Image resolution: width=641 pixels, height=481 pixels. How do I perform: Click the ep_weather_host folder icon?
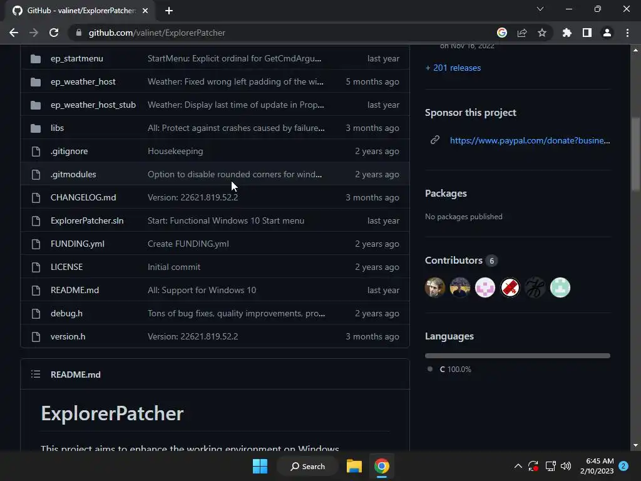36,82
